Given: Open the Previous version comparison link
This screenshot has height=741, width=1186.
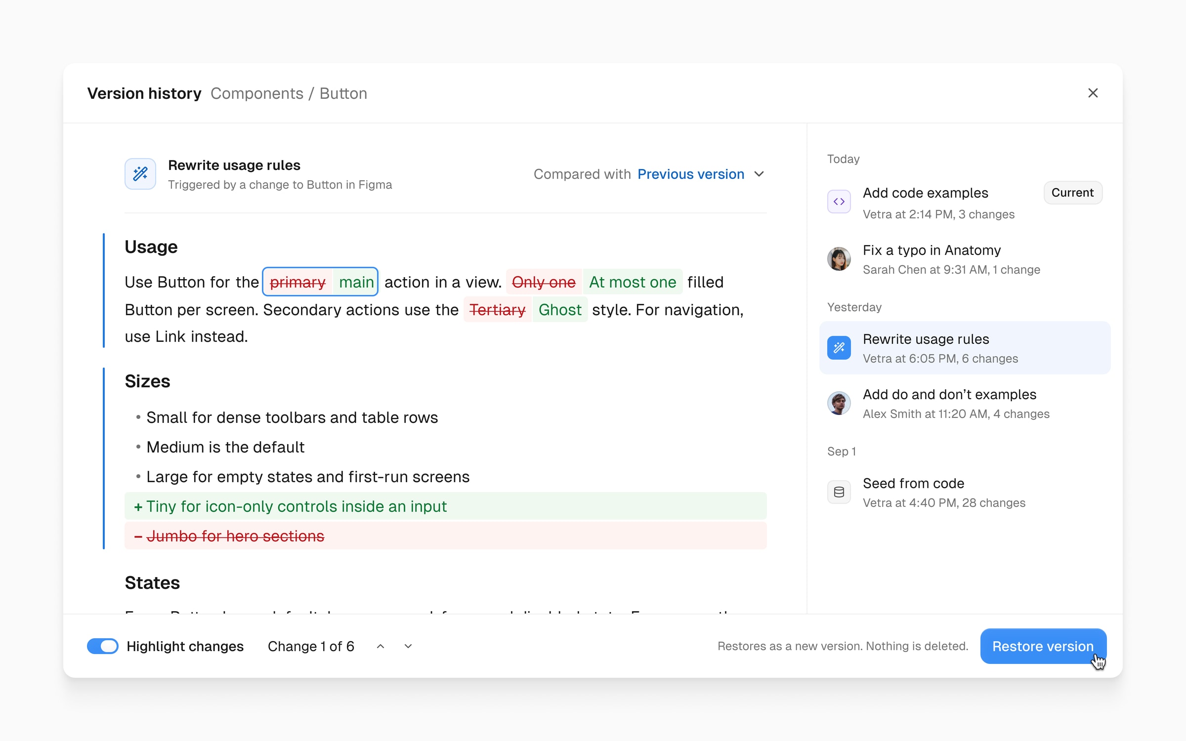Looking at the screenshot, I should point(690,174).
